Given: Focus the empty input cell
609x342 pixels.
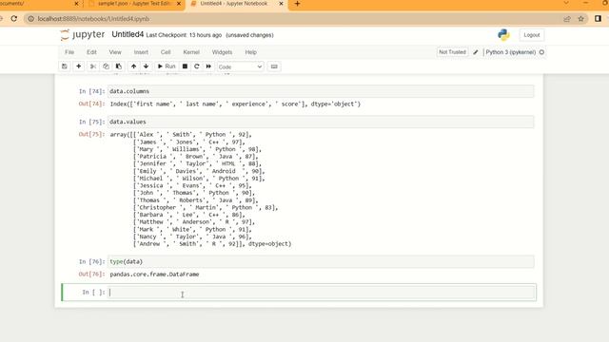Looking at the screenshot, I should pyautogui.click(x=322, y=293).
